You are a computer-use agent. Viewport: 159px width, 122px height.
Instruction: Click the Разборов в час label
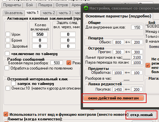[98, 78]
